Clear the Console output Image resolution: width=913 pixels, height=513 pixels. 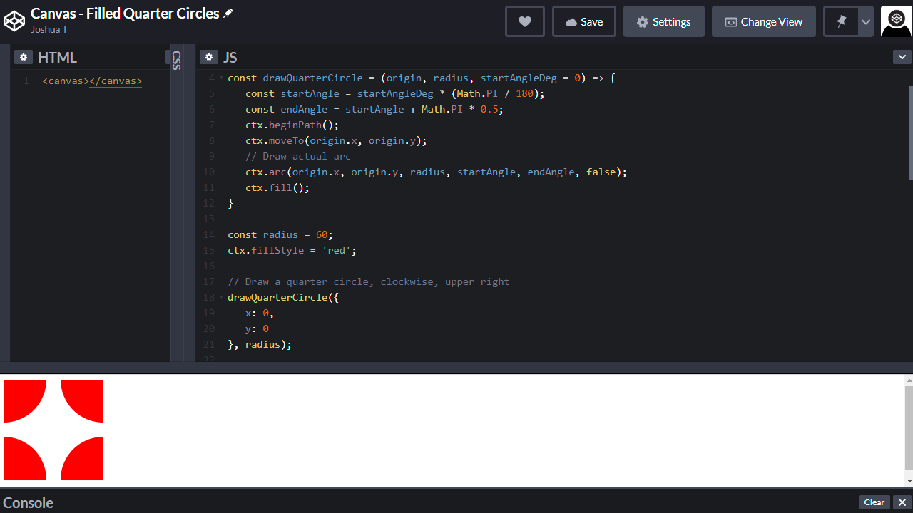[x=874, y=502]
